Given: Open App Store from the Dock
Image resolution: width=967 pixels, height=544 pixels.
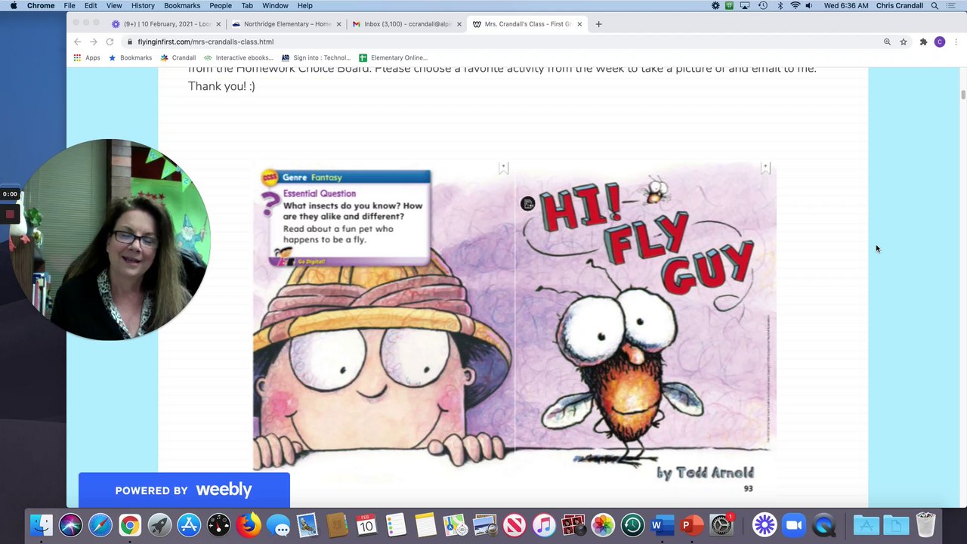Looking at the screenshot, I should pos(189,525).
